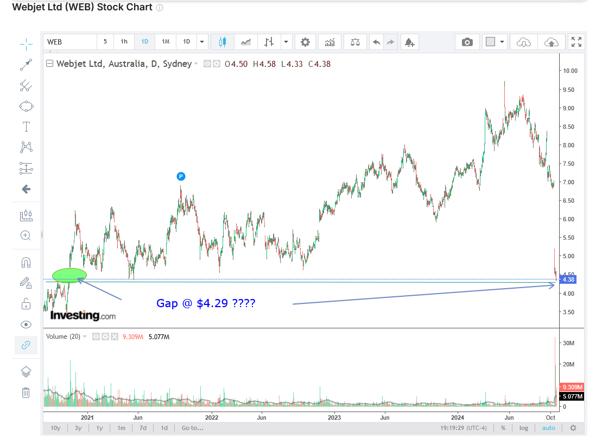Click the 19:19:29 (UTC-4) timezone

click(464, 428)
